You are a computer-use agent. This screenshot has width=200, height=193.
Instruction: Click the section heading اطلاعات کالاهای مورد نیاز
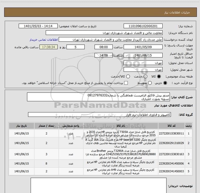click(x=174, y=105)
